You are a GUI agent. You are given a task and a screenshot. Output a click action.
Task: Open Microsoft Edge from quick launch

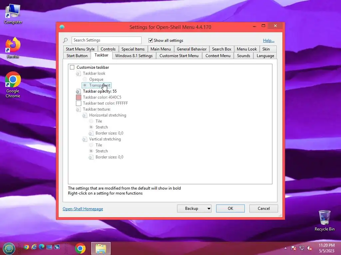42,247
